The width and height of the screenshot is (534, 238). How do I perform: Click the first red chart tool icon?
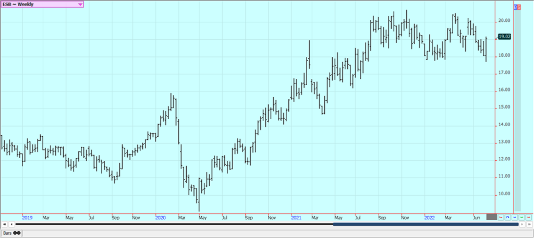coord(501,217)
